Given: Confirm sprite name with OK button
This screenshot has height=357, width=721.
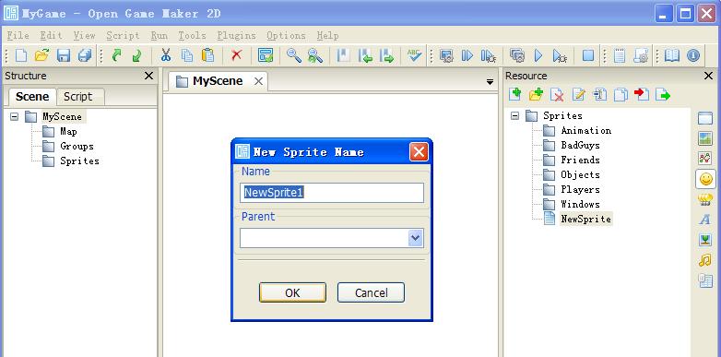Looking at the screenshot, I should 292,292.
